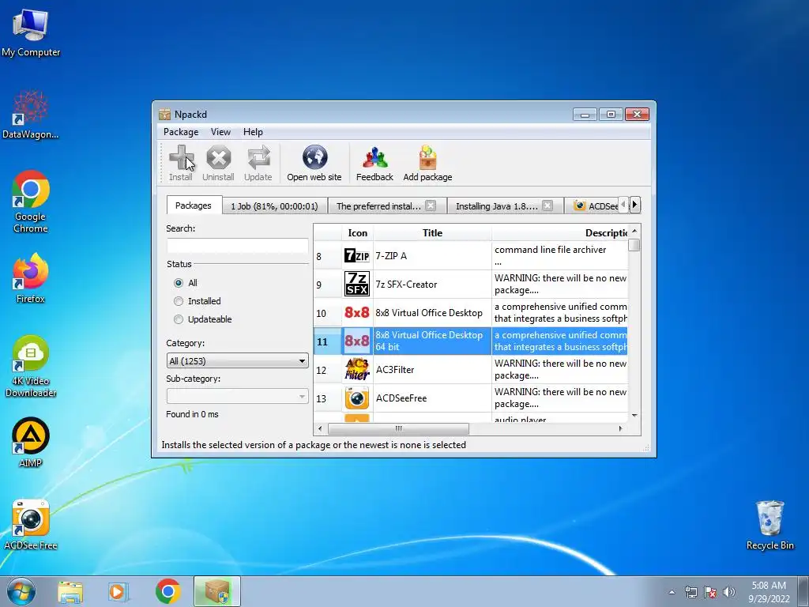The height and width of the screenshot is (607, 809).
Task: Click into the Search field
Action: [237, 246]
